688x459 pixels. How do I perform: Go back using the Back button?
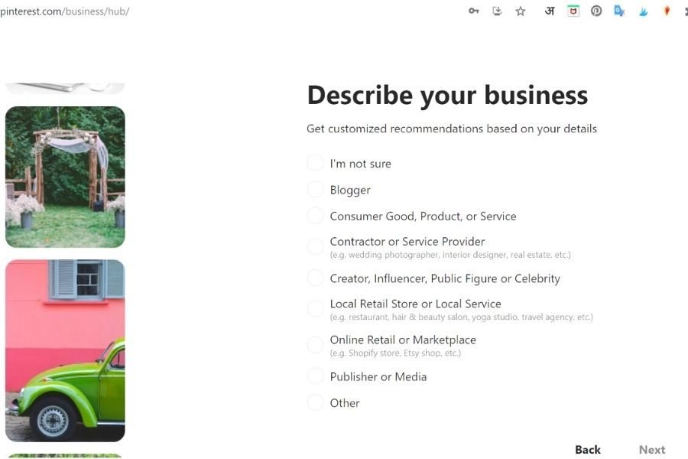pyautogui.click(x=588, y=450)
